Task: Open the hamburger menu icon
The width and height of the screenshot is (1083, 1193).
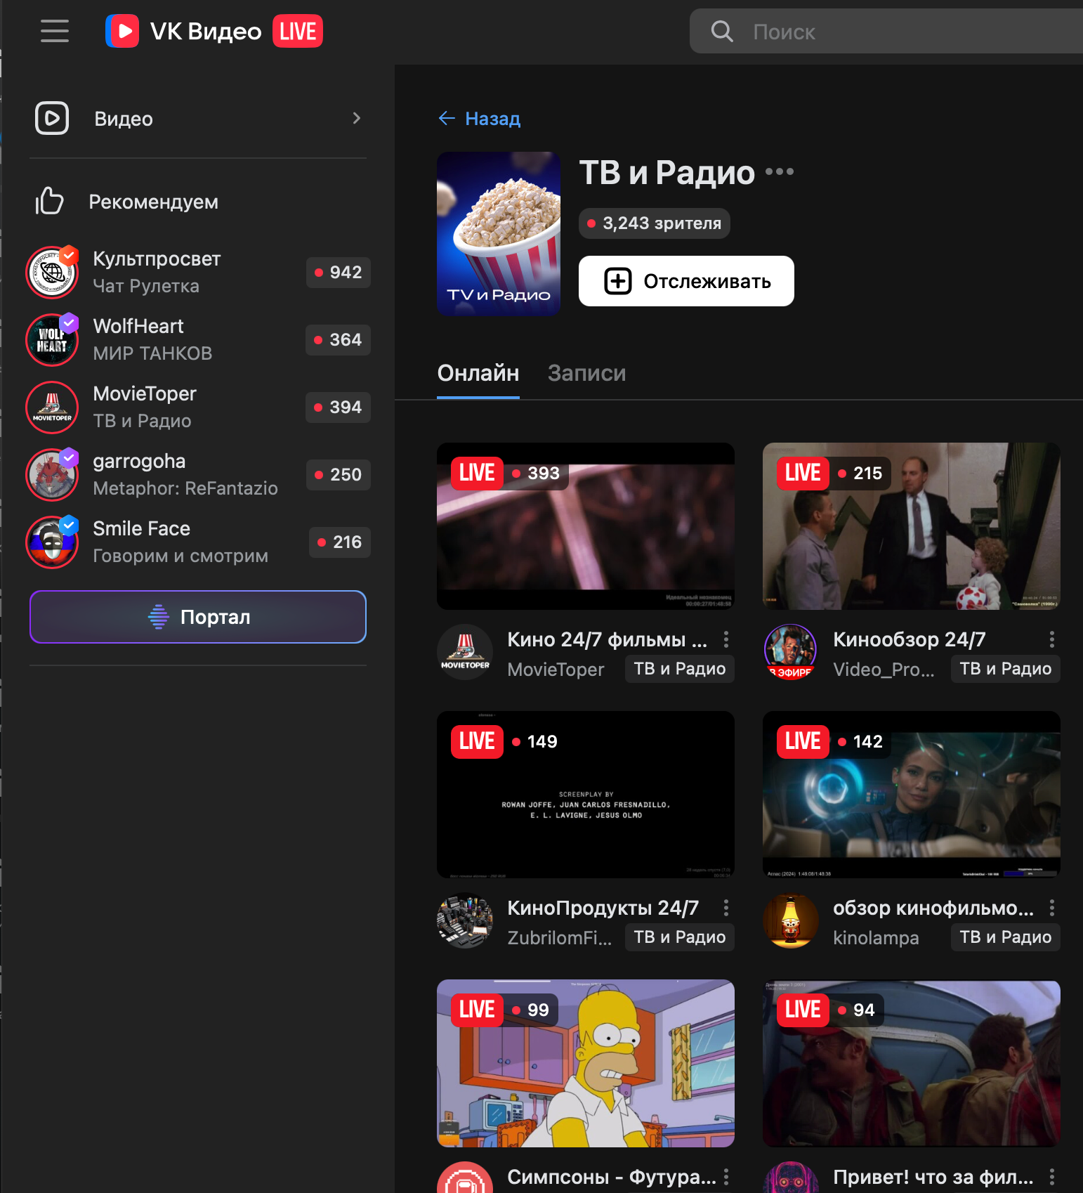Action: (55, 32)
